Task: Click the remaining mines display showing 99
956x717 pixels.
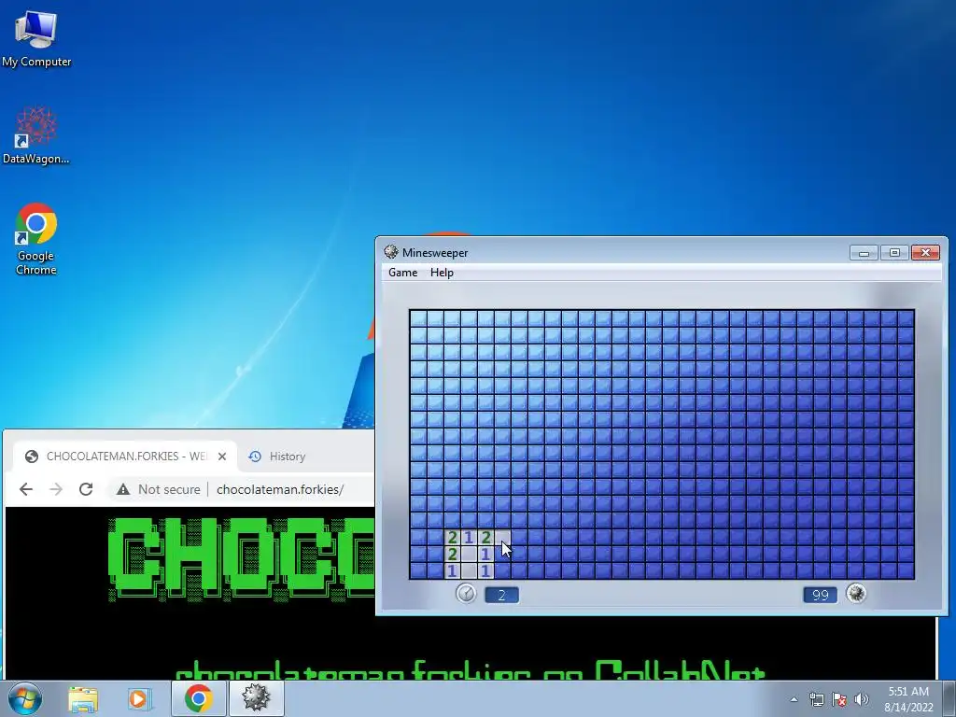Action: pos(820,595)
